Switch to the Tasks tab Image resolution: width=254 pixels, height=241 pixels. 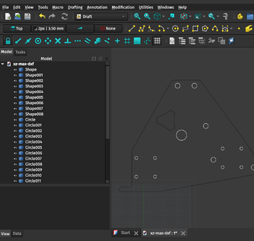(x=21, y=52)
